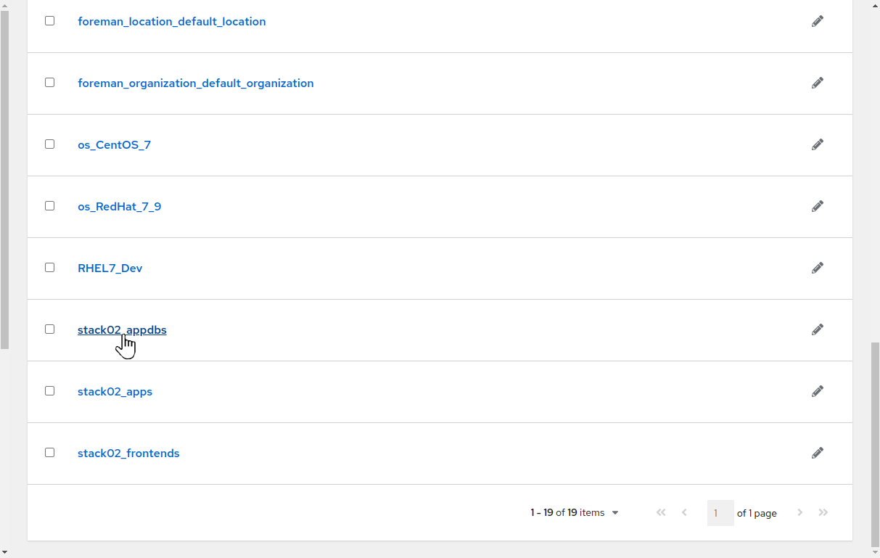Select foreman_location_default_location checkbox
Image resolution: width=880 pixels, height=558 pixels.
[x=50, y=20]
